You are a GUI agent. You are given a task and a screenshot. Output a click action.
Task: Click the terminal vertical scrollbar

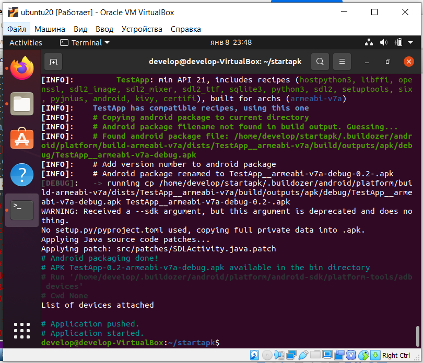(417, 335)
